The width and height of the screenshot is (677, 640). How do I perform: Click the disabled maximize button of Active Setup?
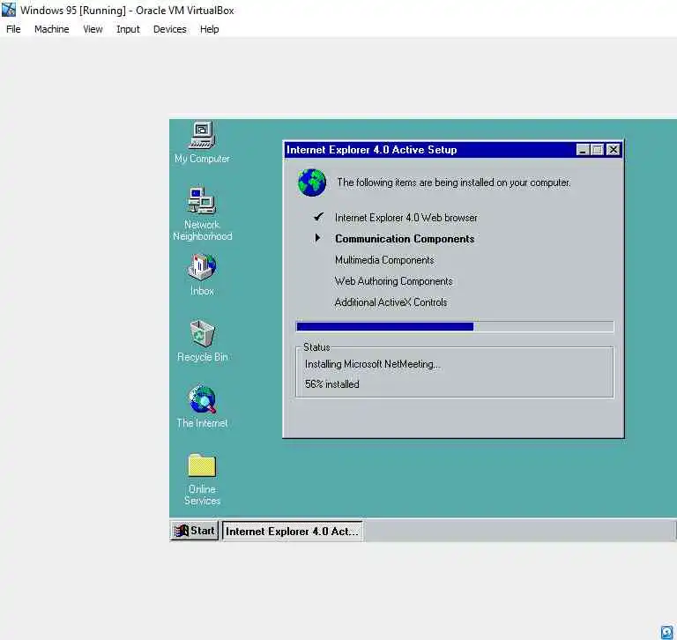click(x=597, y=150)
